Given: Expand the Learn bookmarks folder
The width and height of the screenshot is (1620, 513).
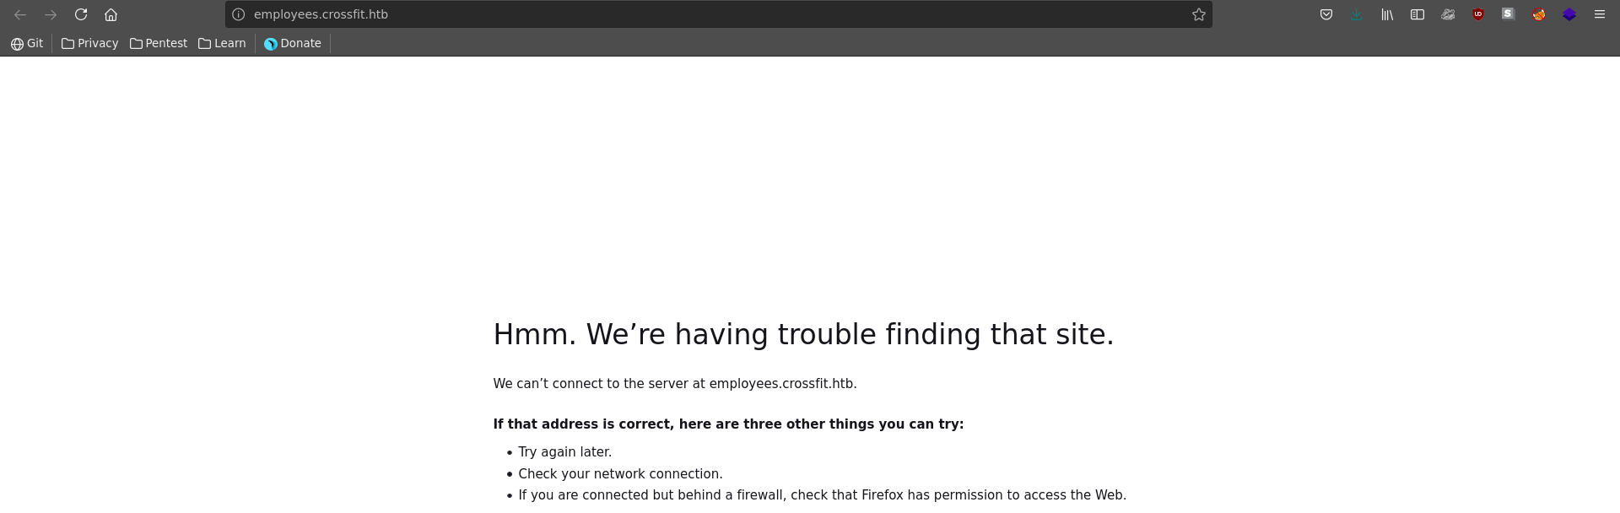Looking at the screenshot, I should pos(222,43).
